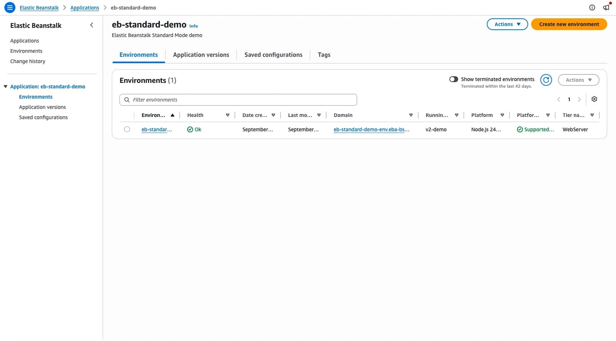Open the eb-standar... environment name link

pos(157,129)
